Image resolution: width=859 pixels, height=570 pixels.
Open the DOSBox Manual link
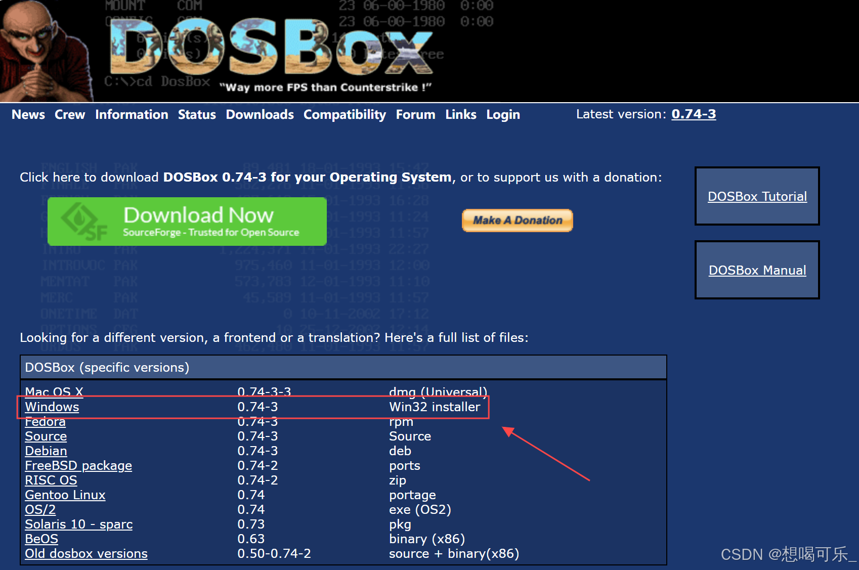pos(757,270)
